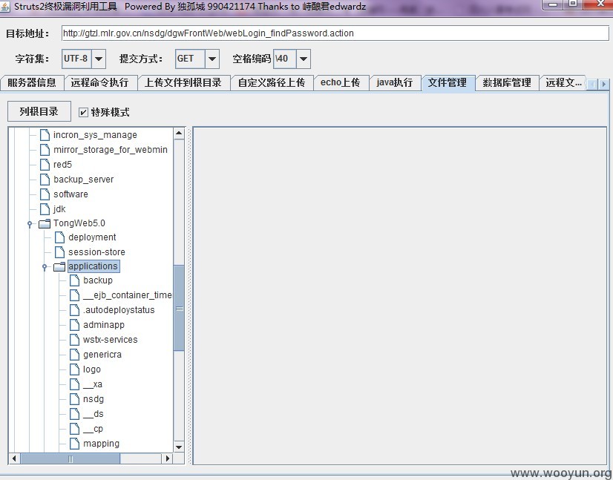Collapse the TongWeb5.0 tree node
This screenshot has width=613, height=480.
[30, 224]
